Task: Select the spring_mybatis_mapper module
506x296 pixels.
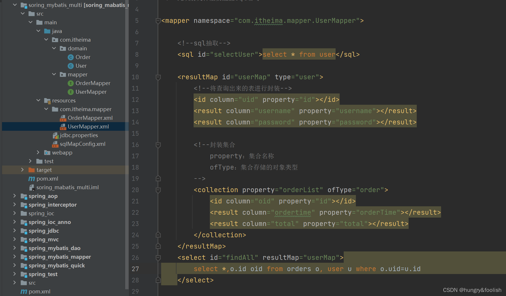Action: coord(60,257)
